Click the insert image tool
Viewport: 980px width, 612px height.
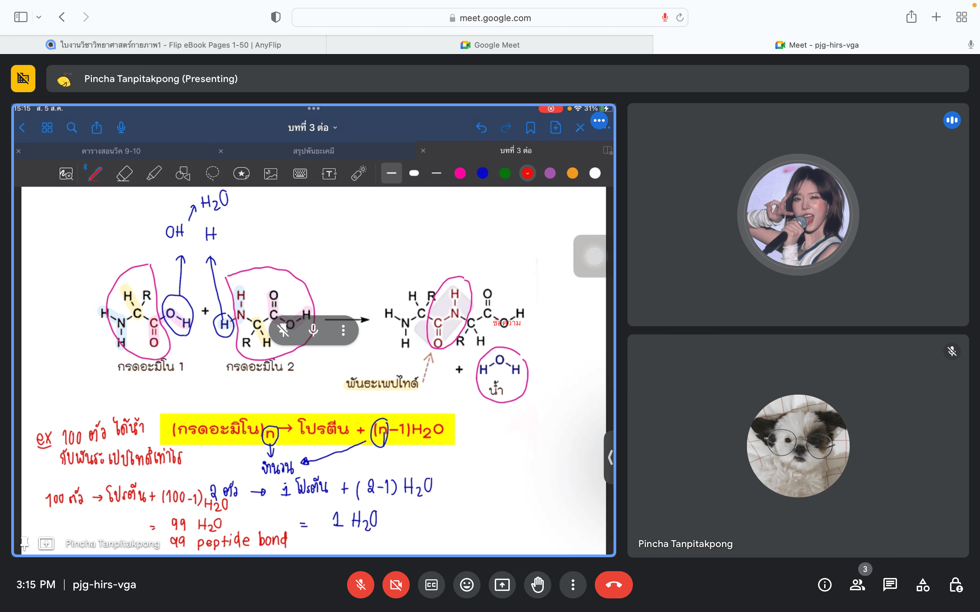(271, 173)
